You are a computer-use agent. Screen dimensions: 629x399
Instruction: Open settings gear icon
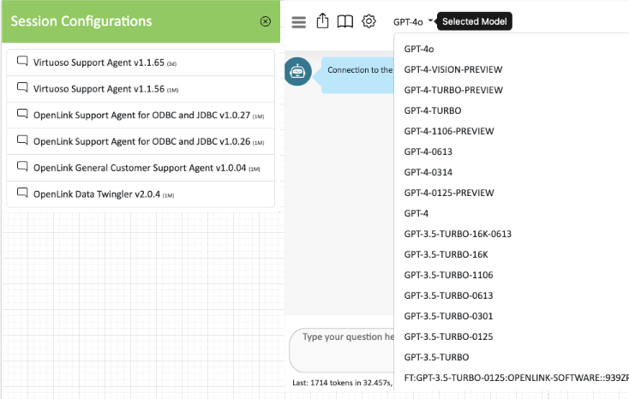(x=368, y=21)
